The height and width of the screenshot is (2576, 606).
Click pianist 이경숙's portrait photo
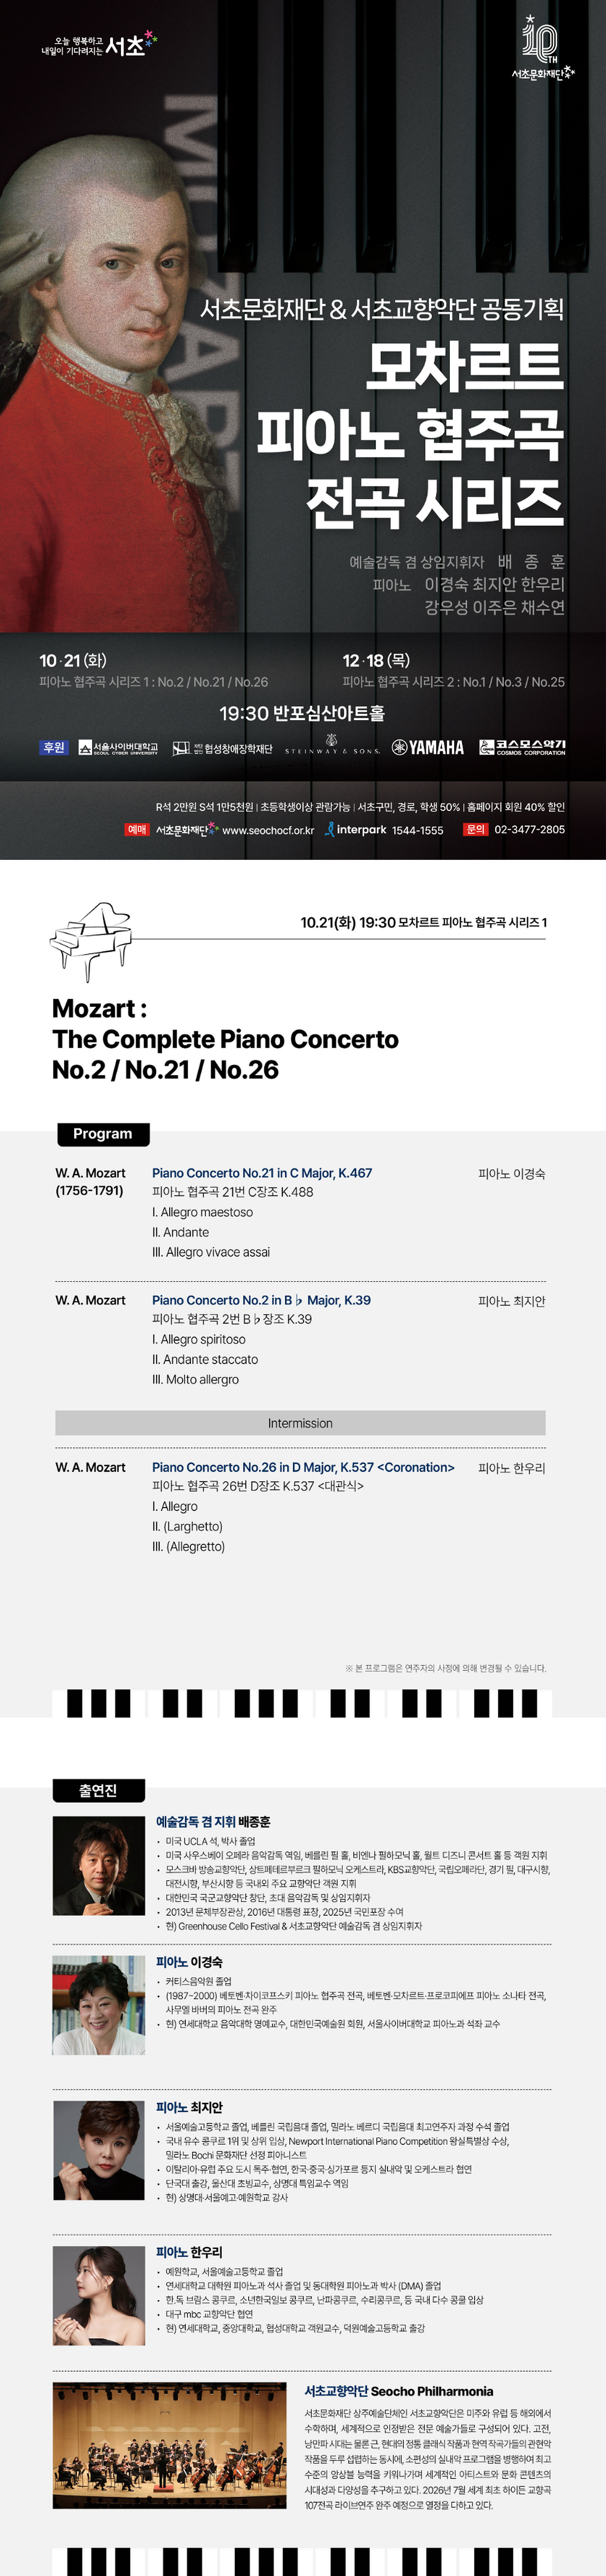99,2005
